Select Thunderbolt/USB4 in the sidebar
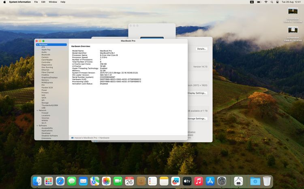This screenshot has width=304, height=189. click(x=49, y=105)
